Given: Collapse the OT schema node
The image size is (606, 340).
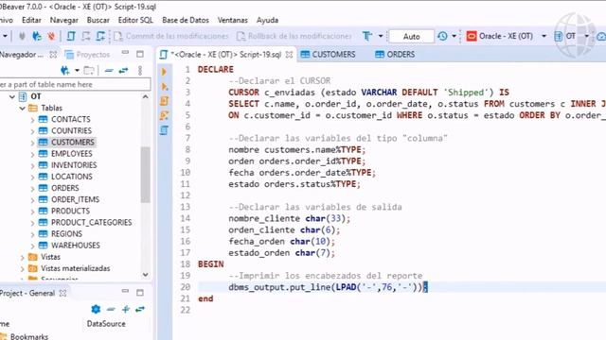Looking at the screenshot, I should (12, 96).
